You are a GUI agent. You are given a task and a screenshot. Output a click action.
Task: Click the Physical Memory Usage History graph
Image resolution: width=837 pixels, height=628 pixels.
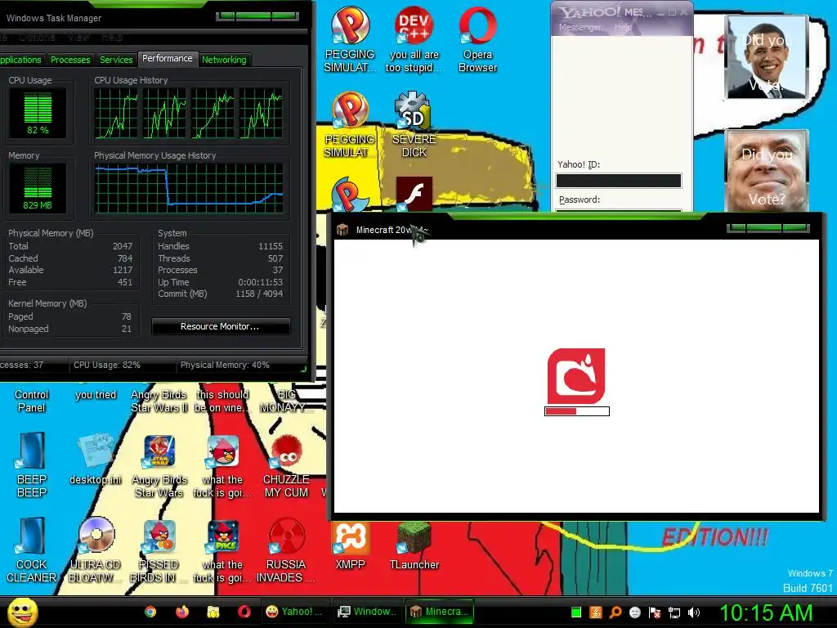[189, 189]
